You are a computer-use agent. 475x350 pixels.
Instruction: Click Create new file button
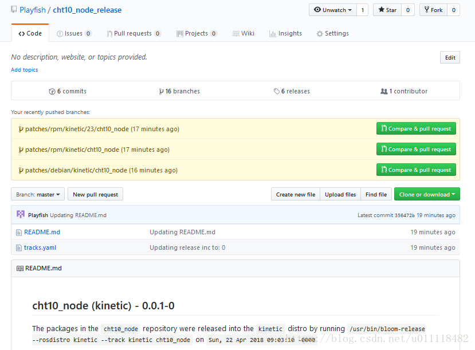(295, 194)
